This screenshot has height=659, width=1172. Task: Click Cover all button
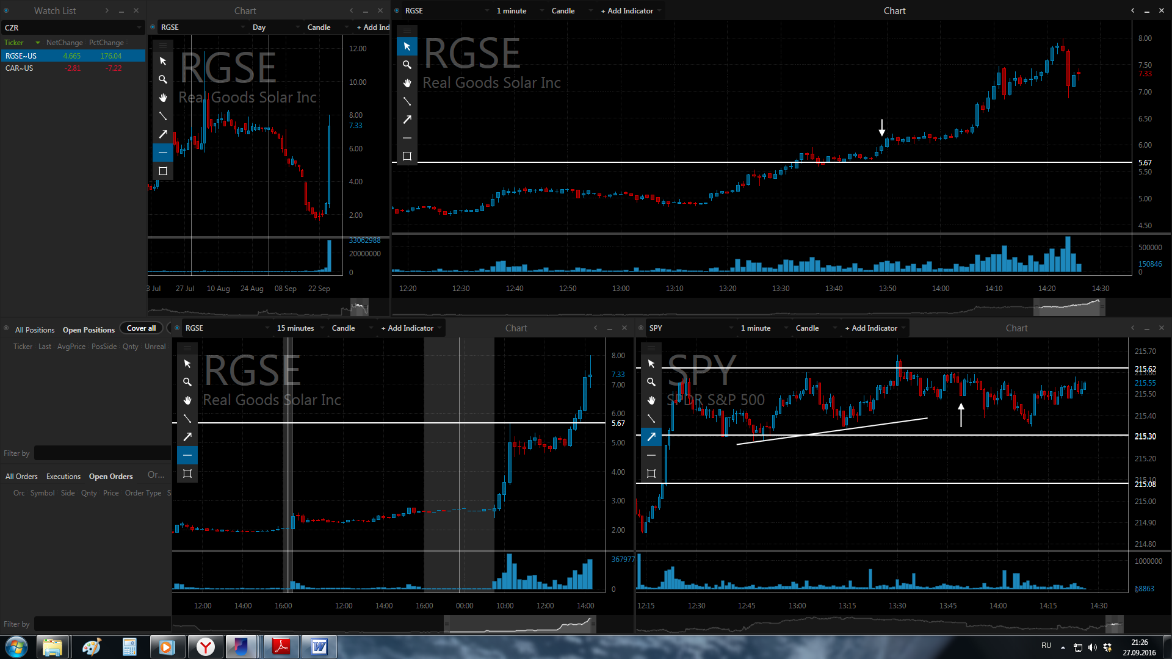point(141,328)
